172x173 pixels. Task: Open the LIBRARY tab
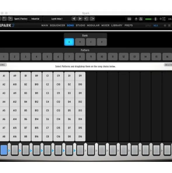[117, 25]
